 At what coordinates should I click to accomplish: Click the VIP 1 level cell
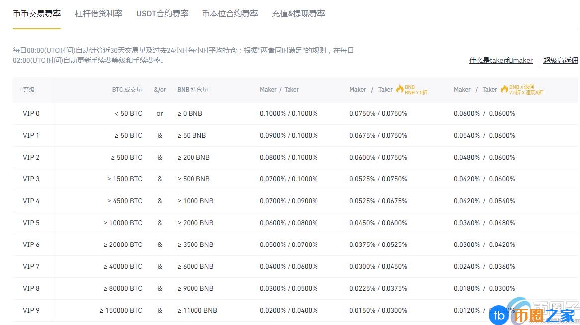(x=31, y=135)
